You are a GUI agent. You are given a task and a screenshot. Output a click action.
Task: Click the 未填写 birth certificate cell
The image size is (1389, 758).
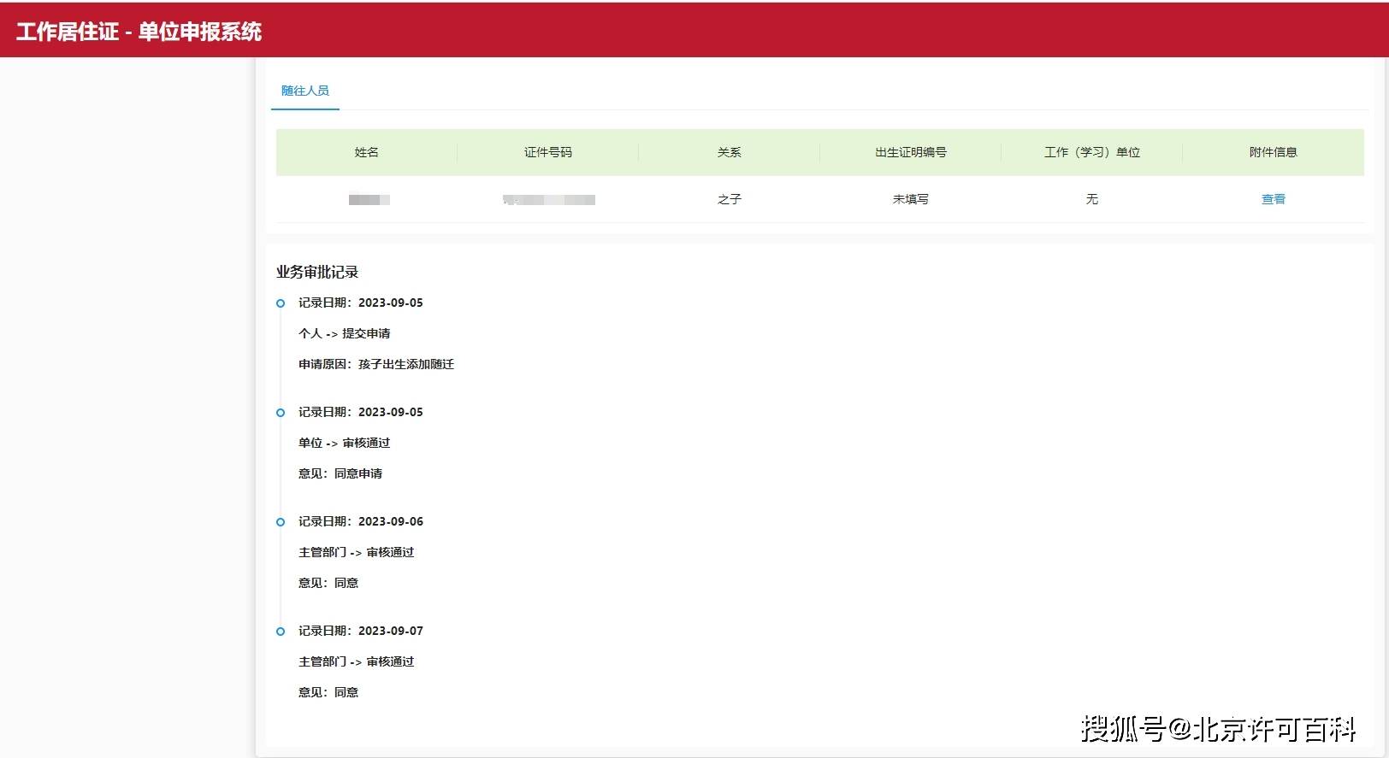[x=910, y=199]
